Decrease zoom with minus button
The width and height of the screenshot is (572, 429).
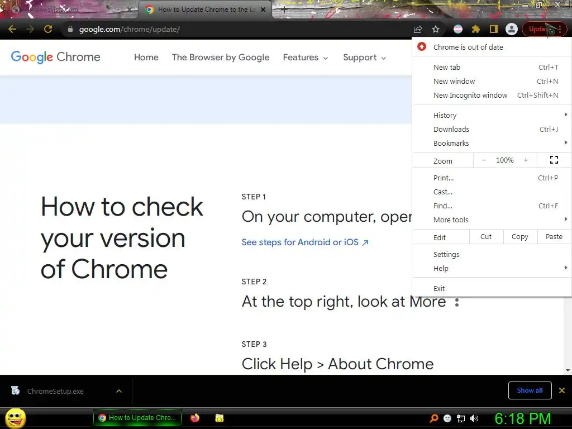click(484, 160)
